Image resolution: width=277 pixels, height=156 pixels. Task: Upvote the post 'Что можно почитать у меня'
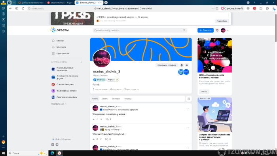click(x=94, y=119)
